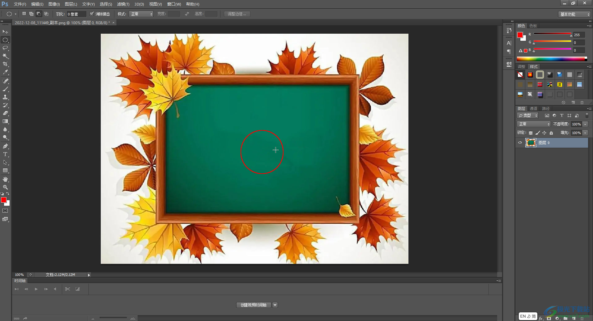Open the 滤镜(T) filter menu
Viewport: 593px width, 321px height.
(123, 4)
